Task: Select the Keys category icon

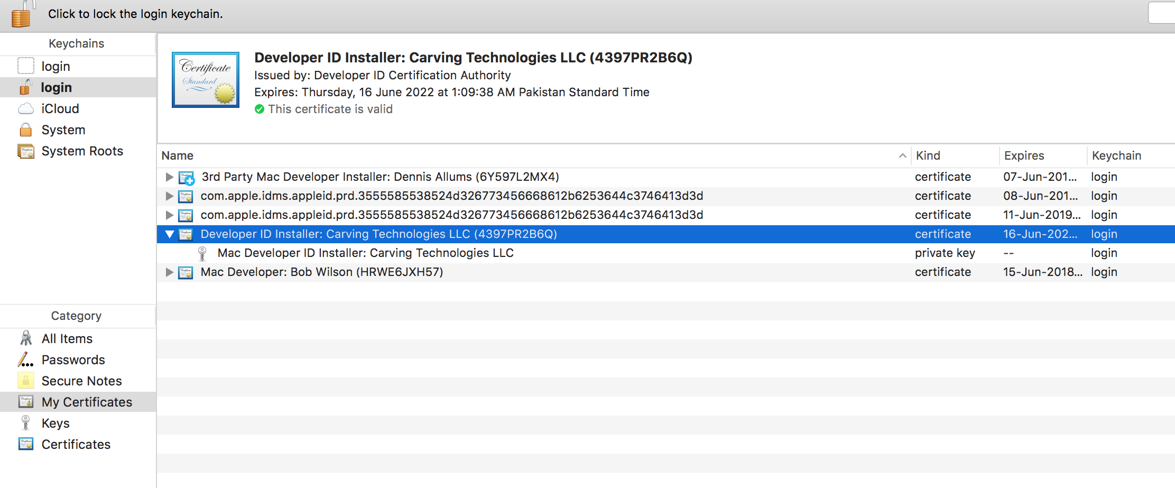Action: [x=25, y=423]
